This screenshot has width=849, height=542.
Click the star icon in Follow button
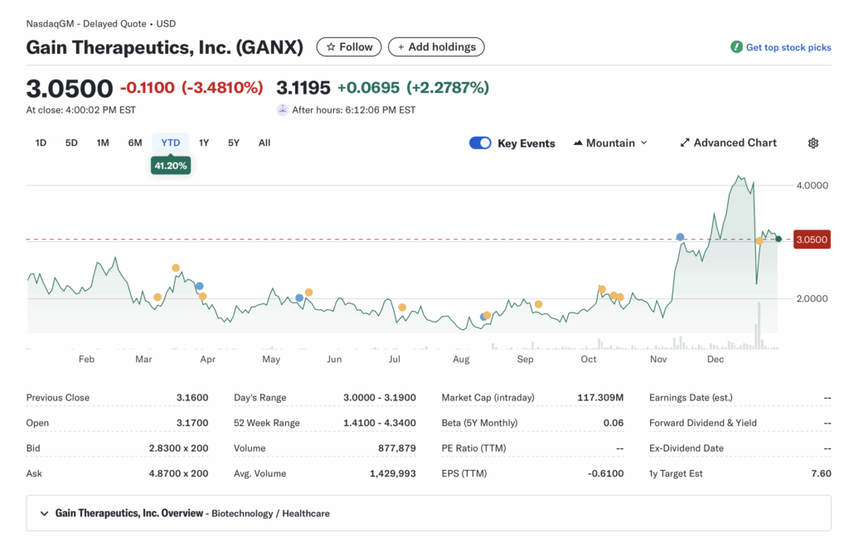point(330,46)
